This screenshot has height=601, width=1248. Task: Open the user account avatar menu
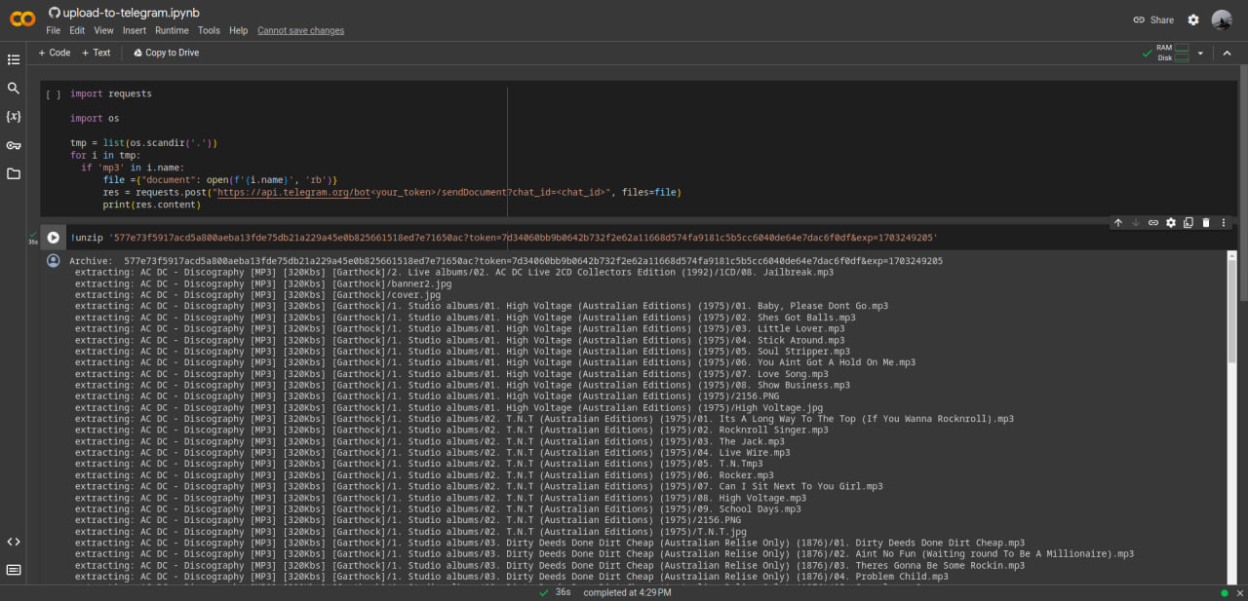[1222, 19]
